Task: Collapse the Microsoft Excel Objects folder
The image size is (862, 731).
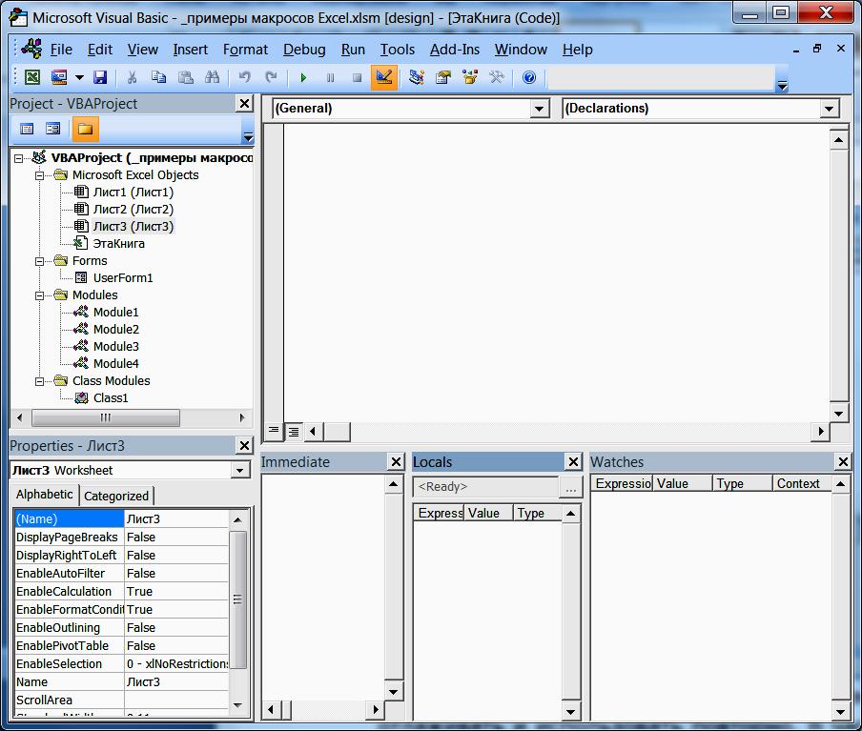Action: pos(40,176)
